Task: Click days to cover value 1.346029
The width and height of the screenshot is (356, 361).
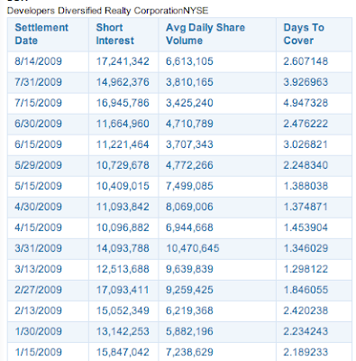Action: [x=306, y=248]
